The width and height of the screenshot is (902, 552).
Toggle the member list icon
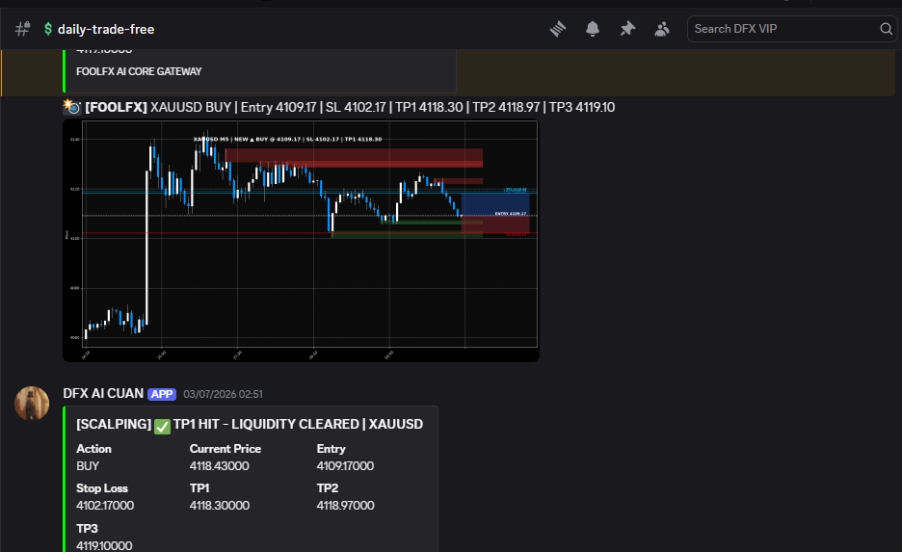pyautogui.click(x=662, y=29)
